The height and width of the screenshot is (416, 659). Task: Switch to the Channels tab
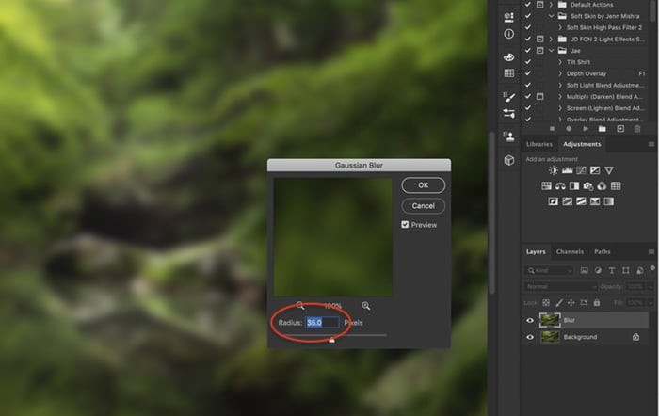coord(570,251)
